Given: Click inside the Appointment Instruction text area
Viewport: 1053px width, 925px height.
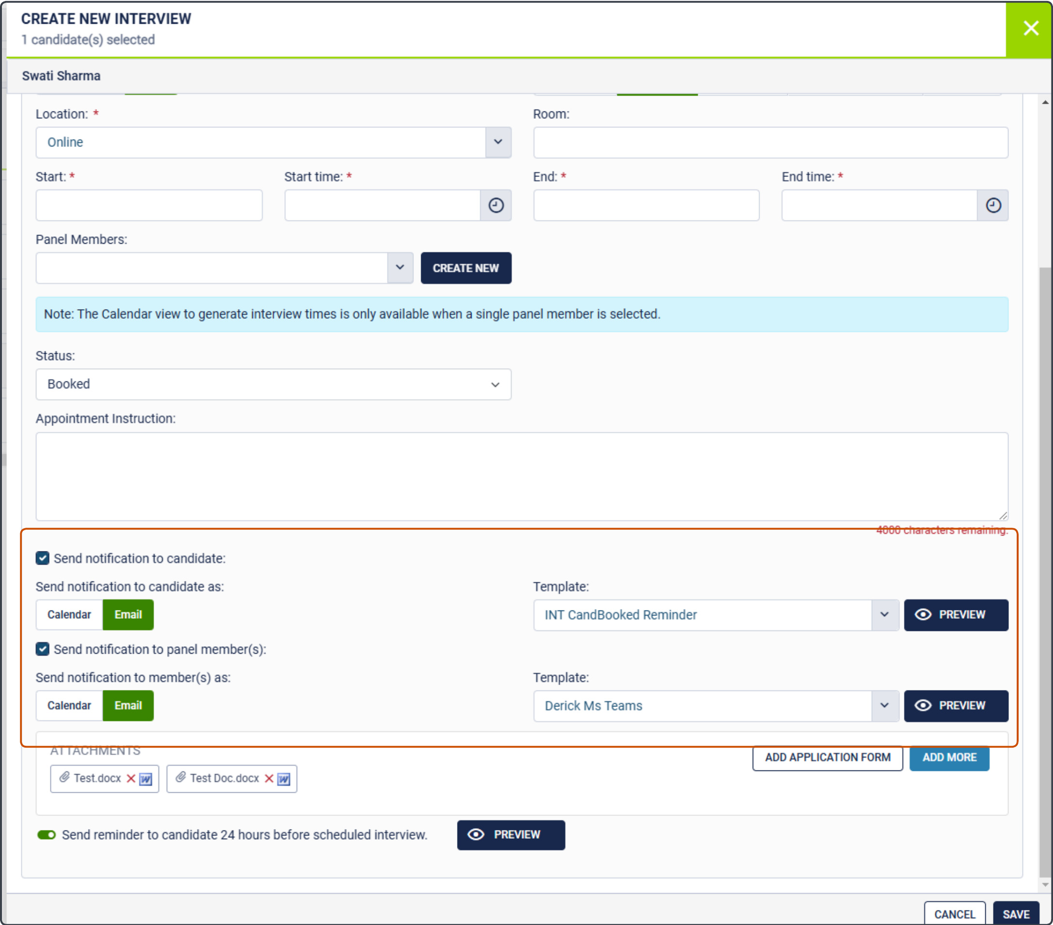Looking at the screenshot, I should tap(520, 475).
